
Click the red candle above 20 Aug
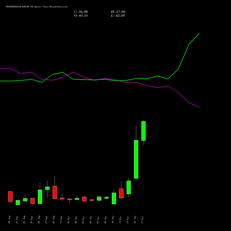pos(11,196)
